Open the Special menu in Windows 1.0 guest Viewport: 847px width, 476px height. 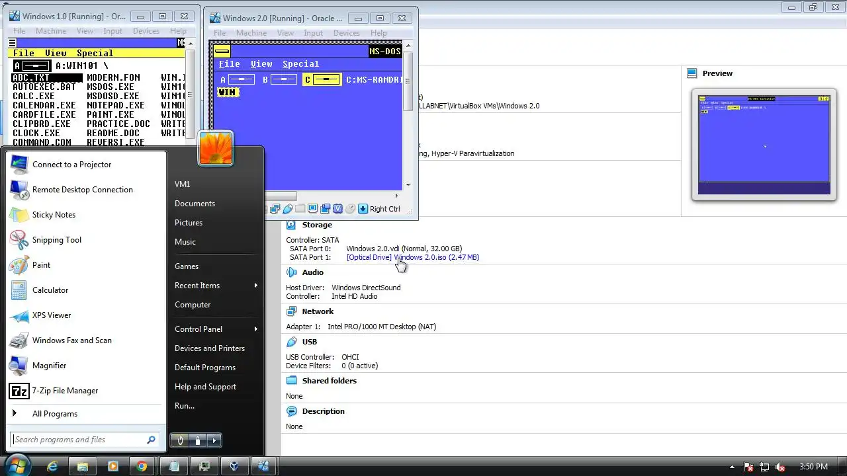(95, 54)
